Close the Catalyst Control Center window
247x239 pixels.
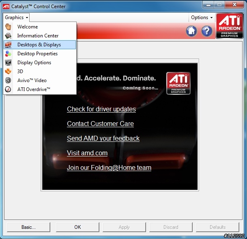[234, 5]
